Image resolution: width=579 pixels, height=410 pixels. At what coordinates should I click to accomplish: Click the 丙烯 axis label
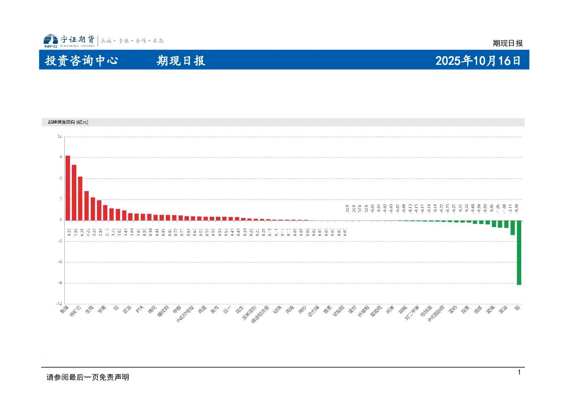pyautogui.click(x=290, y=310)
